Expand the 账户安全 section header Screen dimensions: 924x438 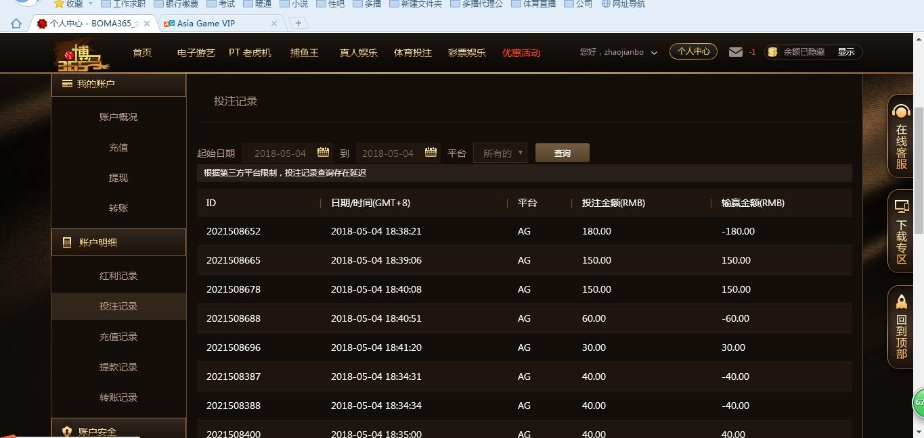point(118,429)
